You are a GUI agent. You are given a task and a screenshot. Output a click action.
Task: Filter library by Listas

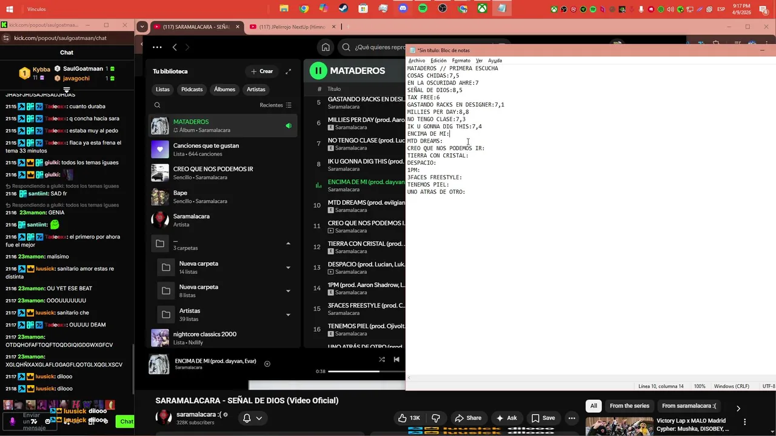pos(162,89)
